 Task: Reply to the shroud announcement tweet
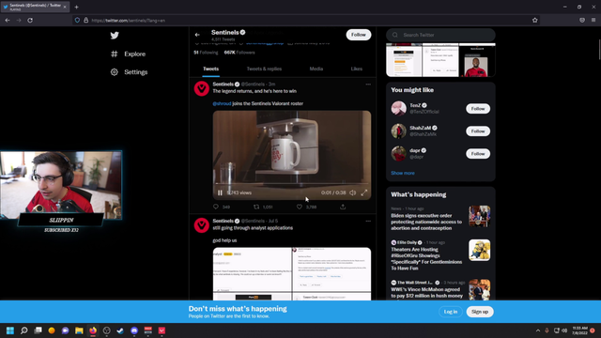click(216, 207)
